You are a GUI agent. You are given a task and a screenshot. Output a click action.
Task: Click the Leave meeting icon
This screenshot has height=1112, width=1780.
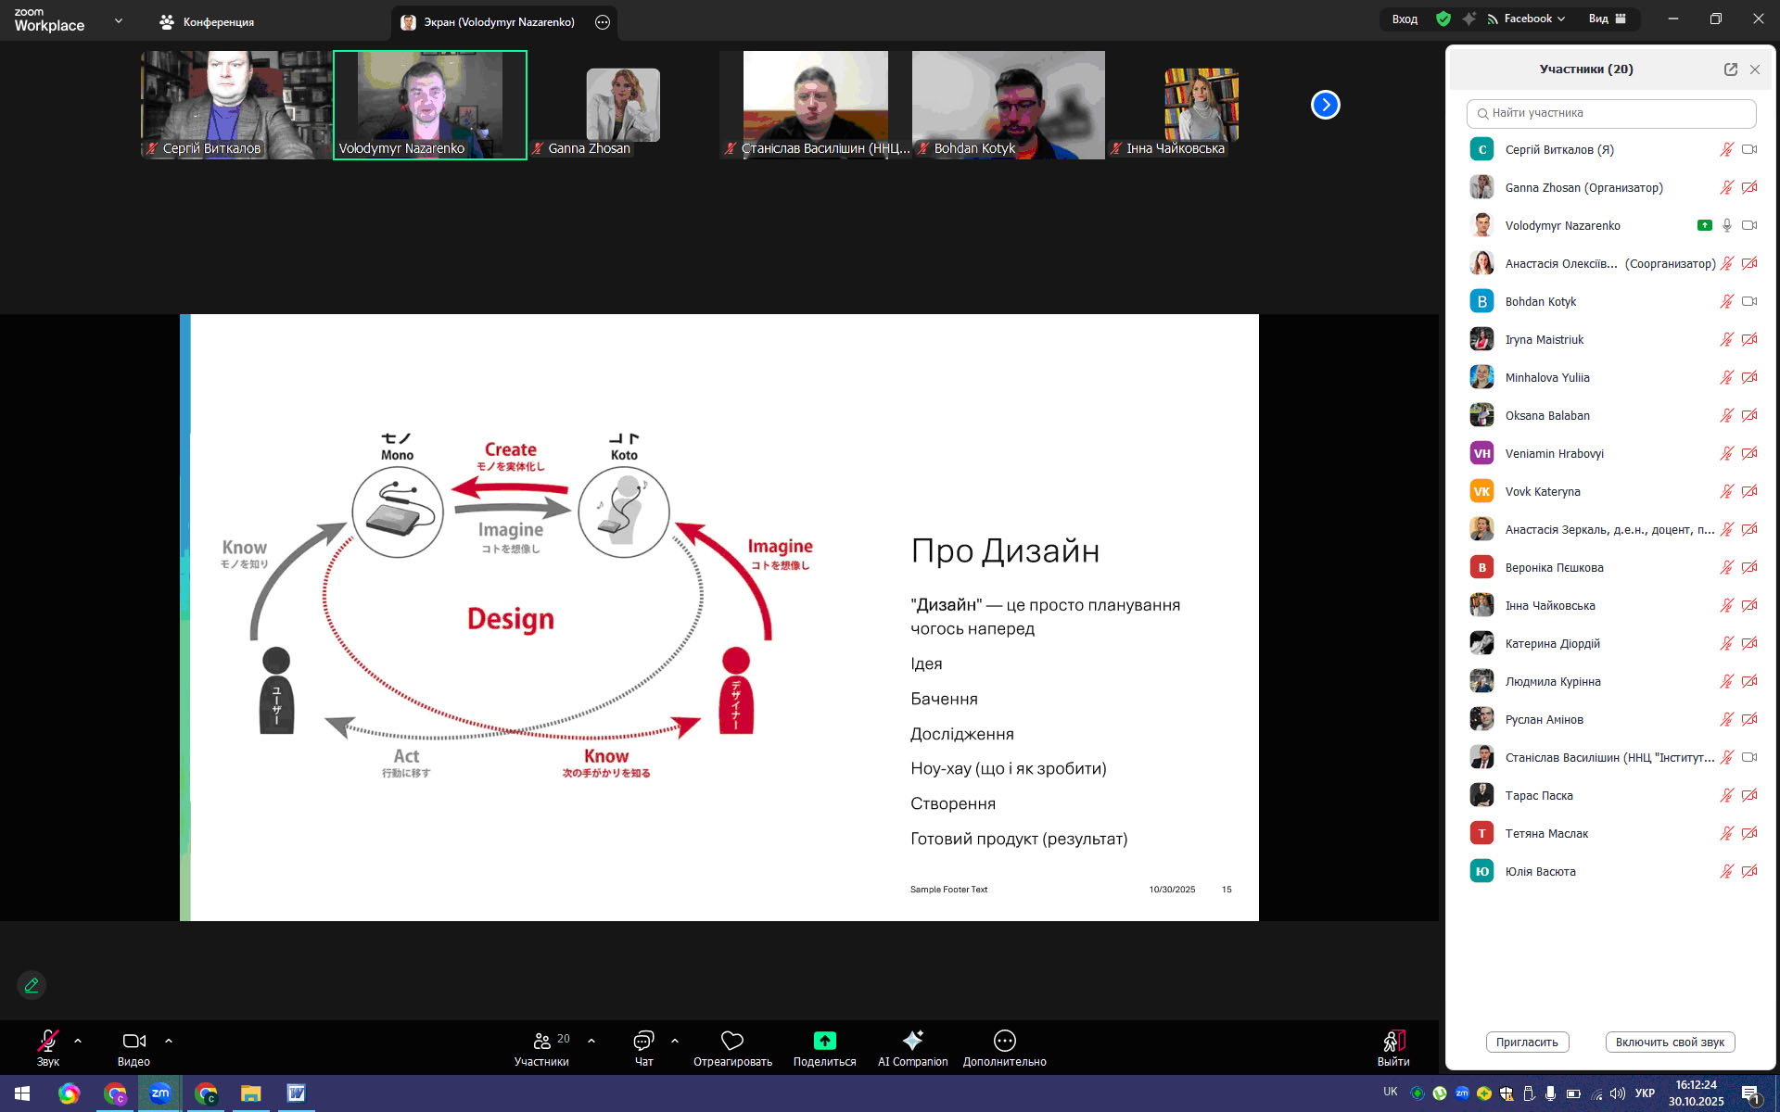pos(1393,1041)
